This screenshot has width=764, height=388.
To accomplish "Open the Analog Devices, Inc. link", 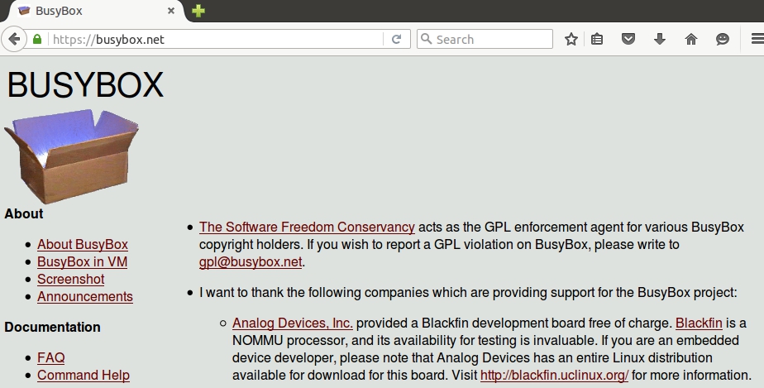I will [293, 323].
